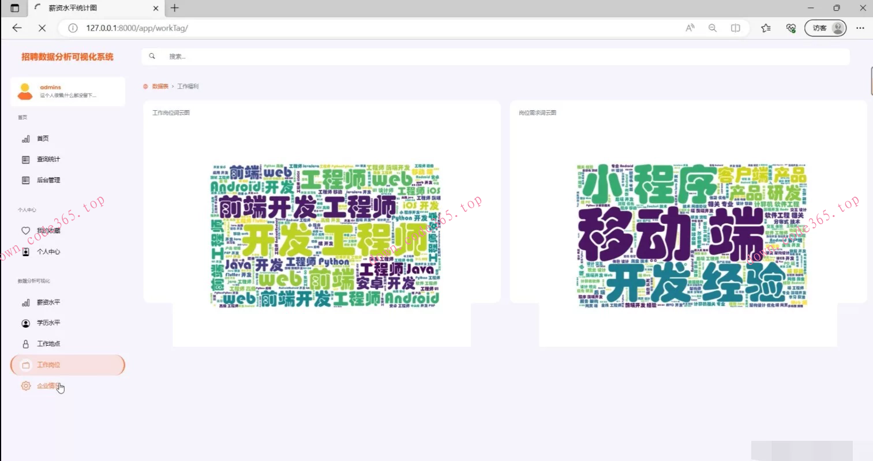Open browser favorites star list
The width and height of the screenshot is (873, 461).
pos(766,28)
